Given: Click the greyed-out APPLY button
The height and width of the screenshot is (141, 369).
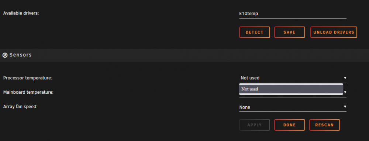Looking at the screenshot, I should click(x=255, y=125).
